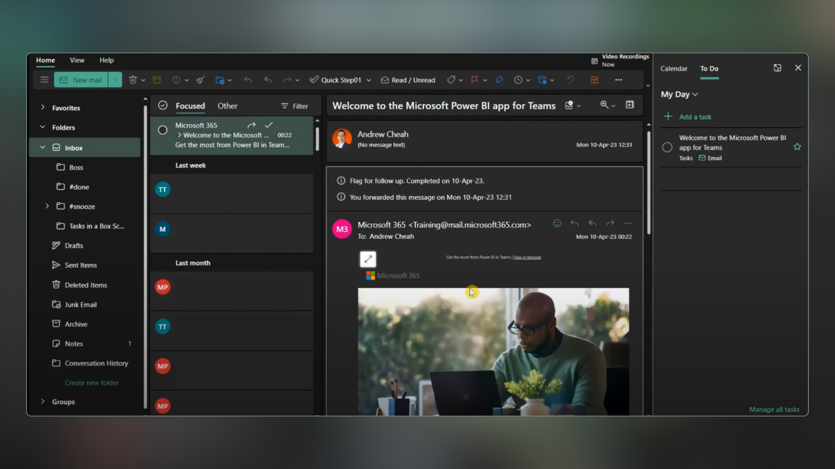Screen dimensions: 835x469
Task: Click the Sweep broom icon
Action: tap(200, 80)
